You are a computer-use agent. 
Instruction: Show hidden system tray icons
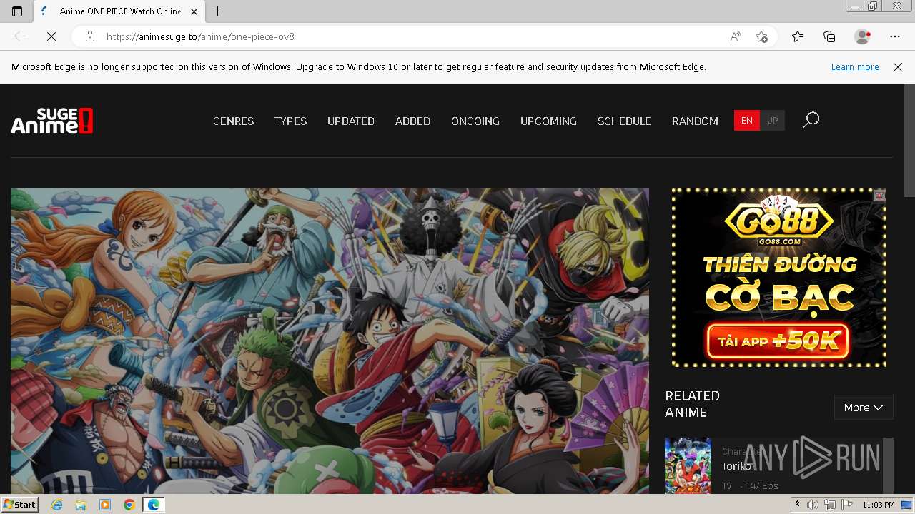(x=798, y=505)
